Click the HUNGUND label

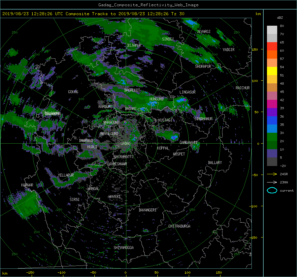point(156,99)
